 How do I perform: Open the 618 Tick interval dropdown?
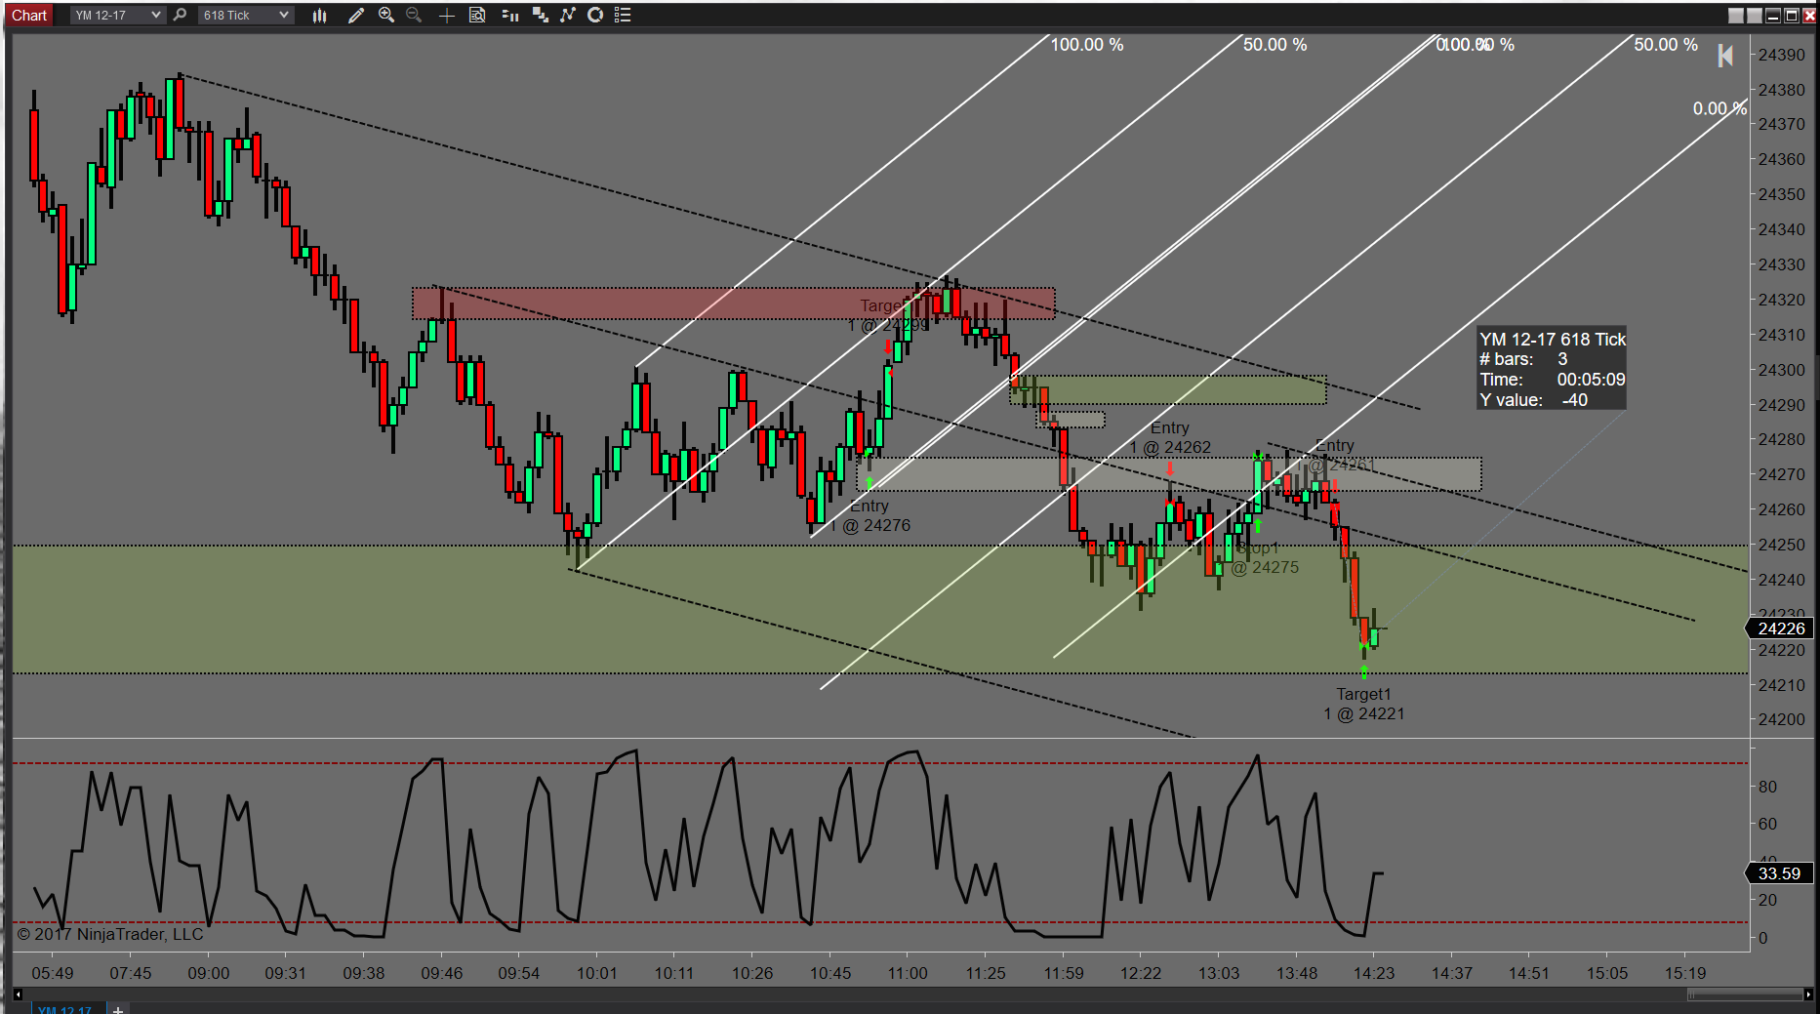click(x=245, y=15)
